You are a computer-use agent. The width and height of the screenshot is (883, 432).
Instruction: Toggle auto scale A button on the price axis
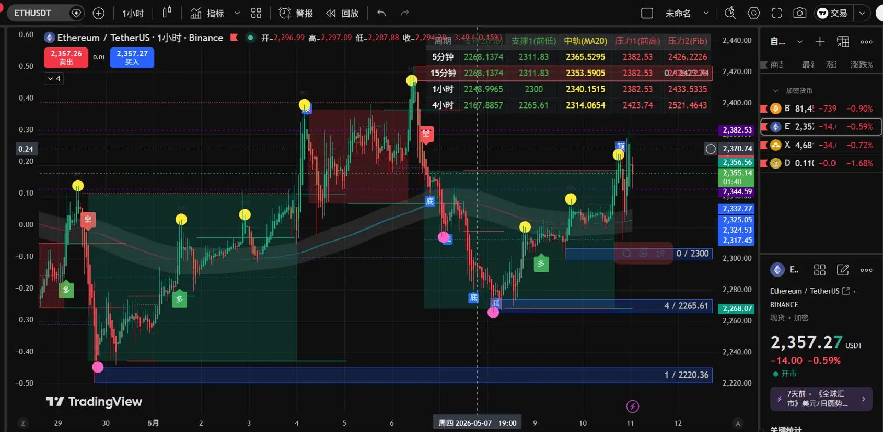738,423
